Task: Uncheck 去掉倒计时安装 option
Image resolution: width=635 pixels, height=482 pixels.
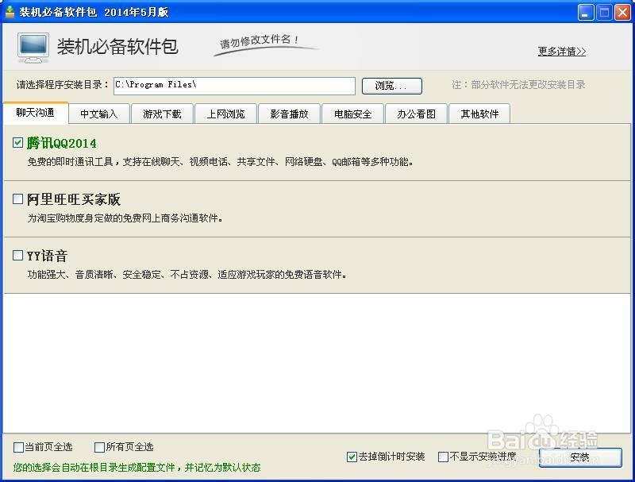Action: point(352,457)
